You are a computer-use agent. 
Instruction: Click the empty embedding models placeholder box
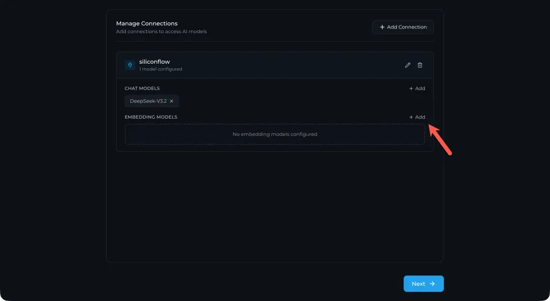(x=274, y=134)
